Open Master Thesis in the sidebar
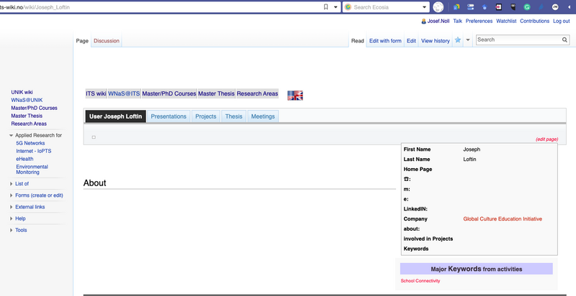Screen dimensions: 576x296 coord(27,116)
